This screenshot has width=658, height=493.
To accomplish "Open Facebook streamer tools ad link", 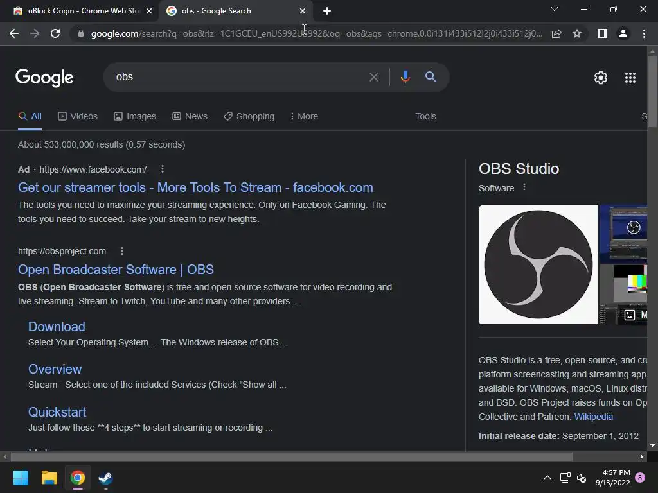I will (x=195, y=187).
